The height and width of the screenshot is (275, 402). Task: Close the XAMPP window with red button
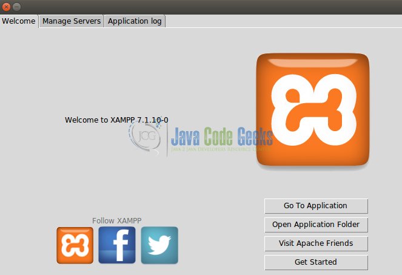pos(6,7)
